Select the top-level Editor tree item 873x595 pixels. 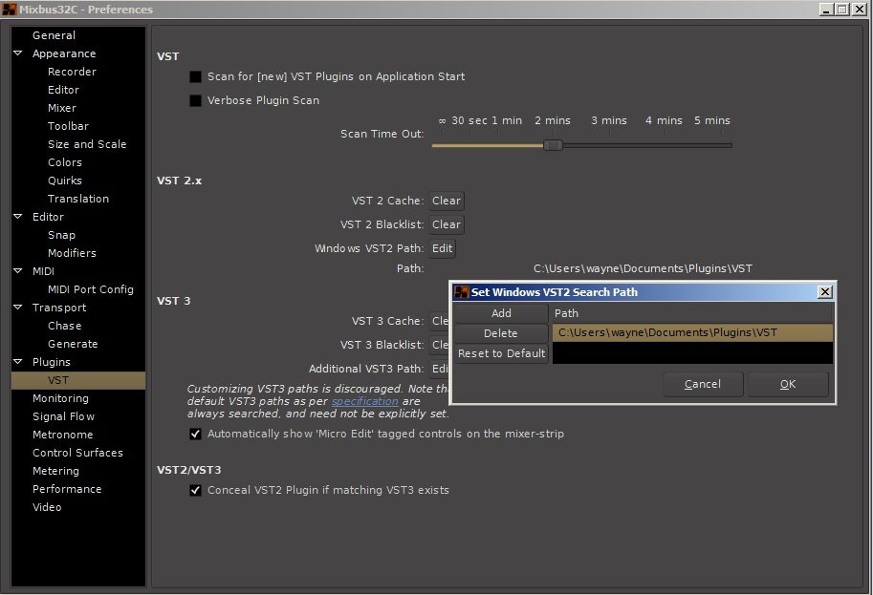(48, 217)
